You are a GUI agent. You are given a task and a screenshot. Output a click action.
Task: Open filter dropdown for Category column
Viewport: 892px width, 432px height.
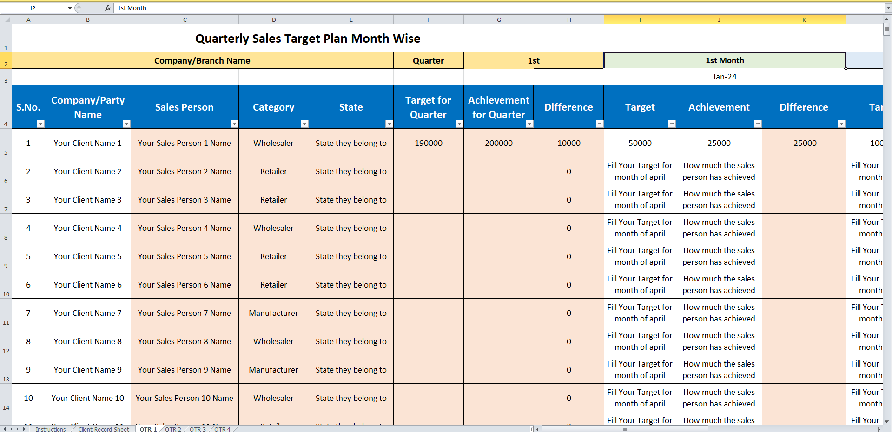tap(304, 124)
